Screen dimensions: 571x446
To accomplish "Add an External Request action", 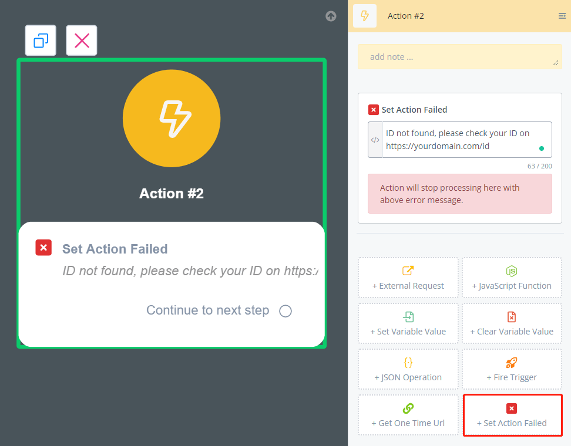I will tap(408, 278).
